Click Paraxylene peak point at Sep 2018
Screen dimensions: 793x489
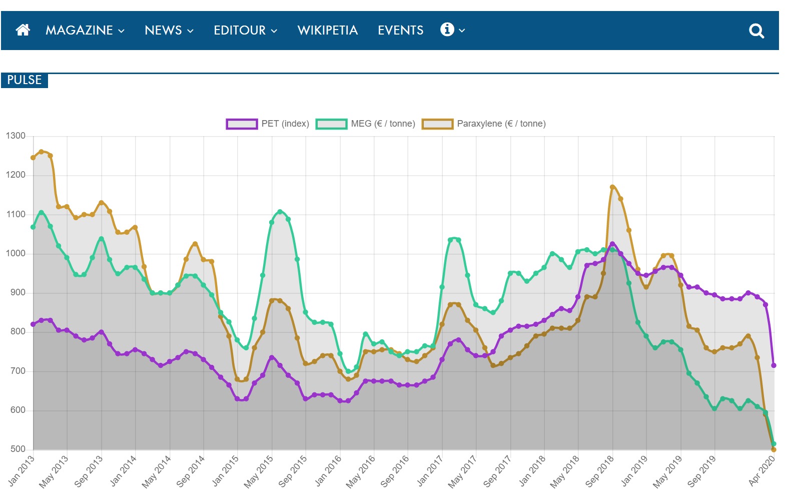[612, 187]
